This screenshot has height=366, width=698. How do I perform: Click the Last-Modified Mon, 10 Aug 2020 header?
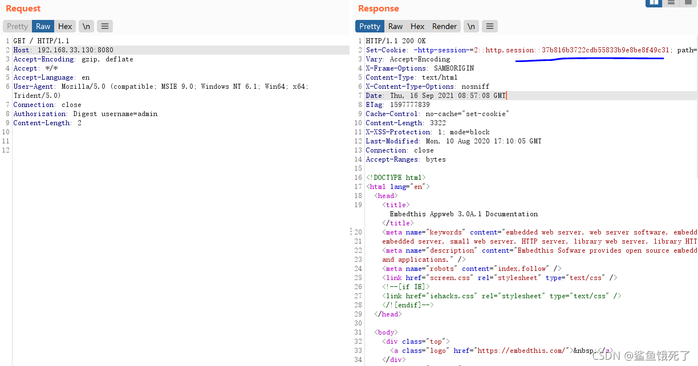[453, 141]
